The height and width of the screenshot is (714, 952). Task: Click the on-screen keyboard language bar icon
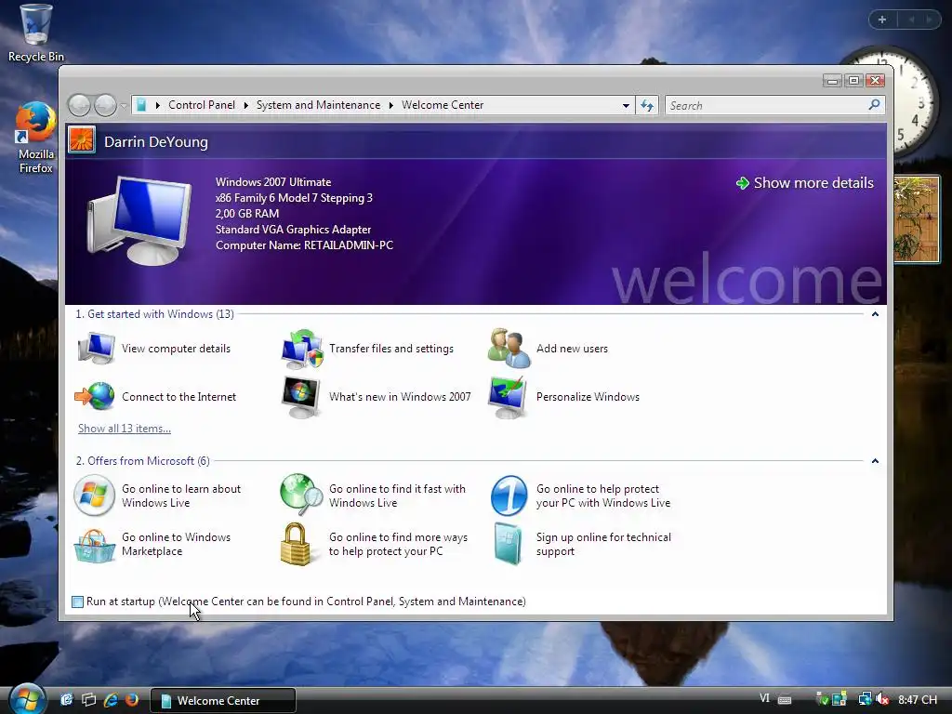[785, 699]
